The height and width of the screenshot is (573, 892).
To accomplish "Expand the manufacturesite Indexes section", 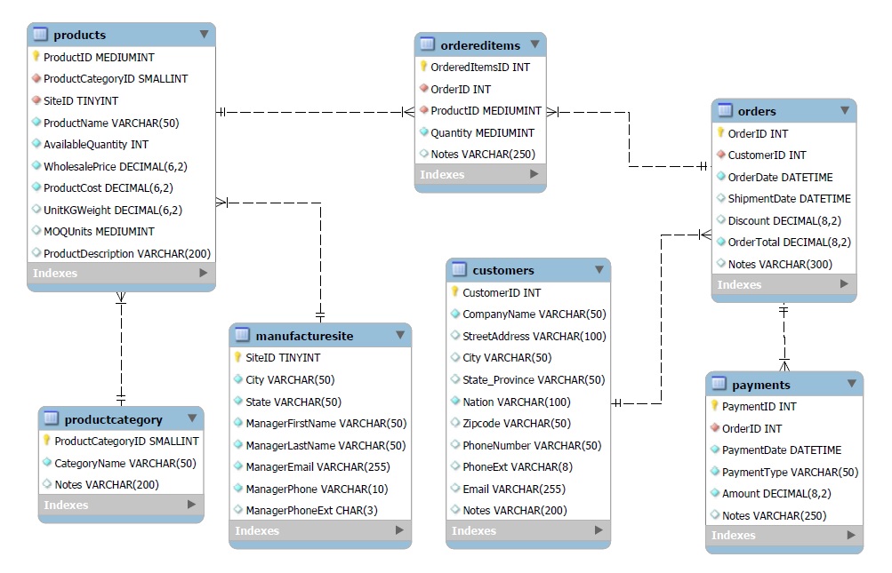I will pyautogui.click(x=399, y=531).
